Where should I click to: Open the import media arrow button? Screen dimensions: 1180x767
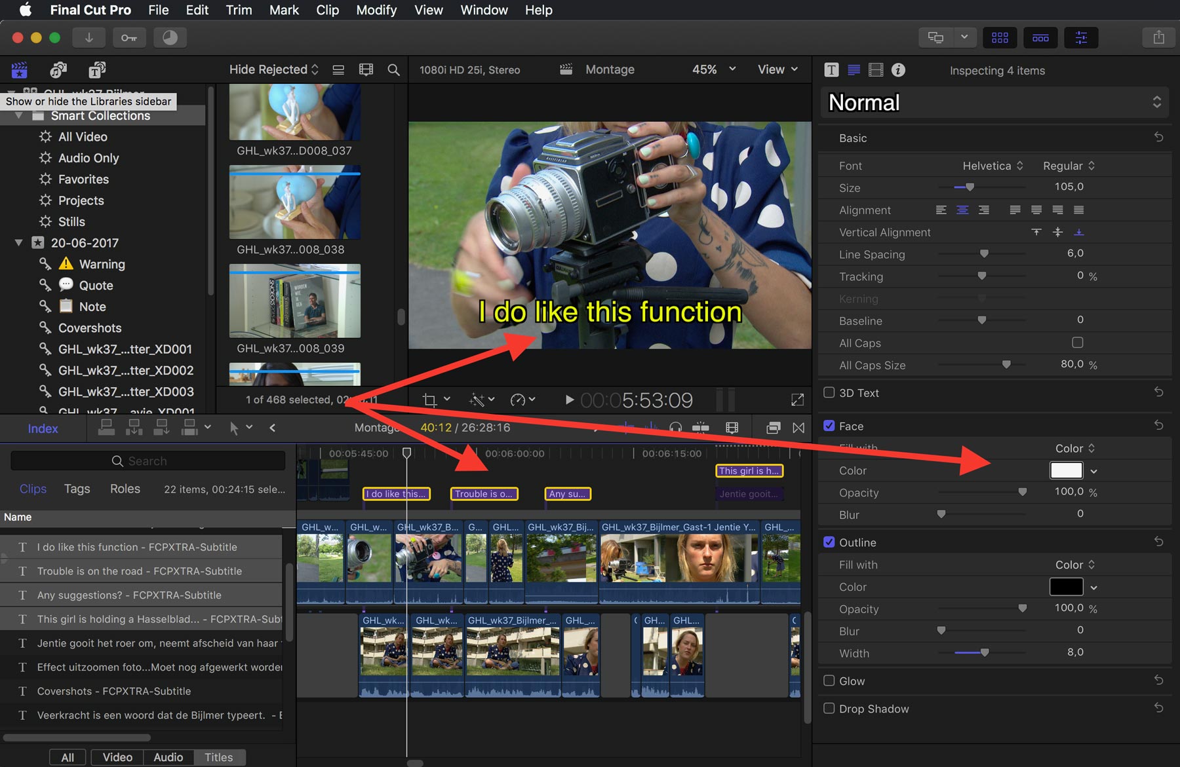[x=88, y=37]
